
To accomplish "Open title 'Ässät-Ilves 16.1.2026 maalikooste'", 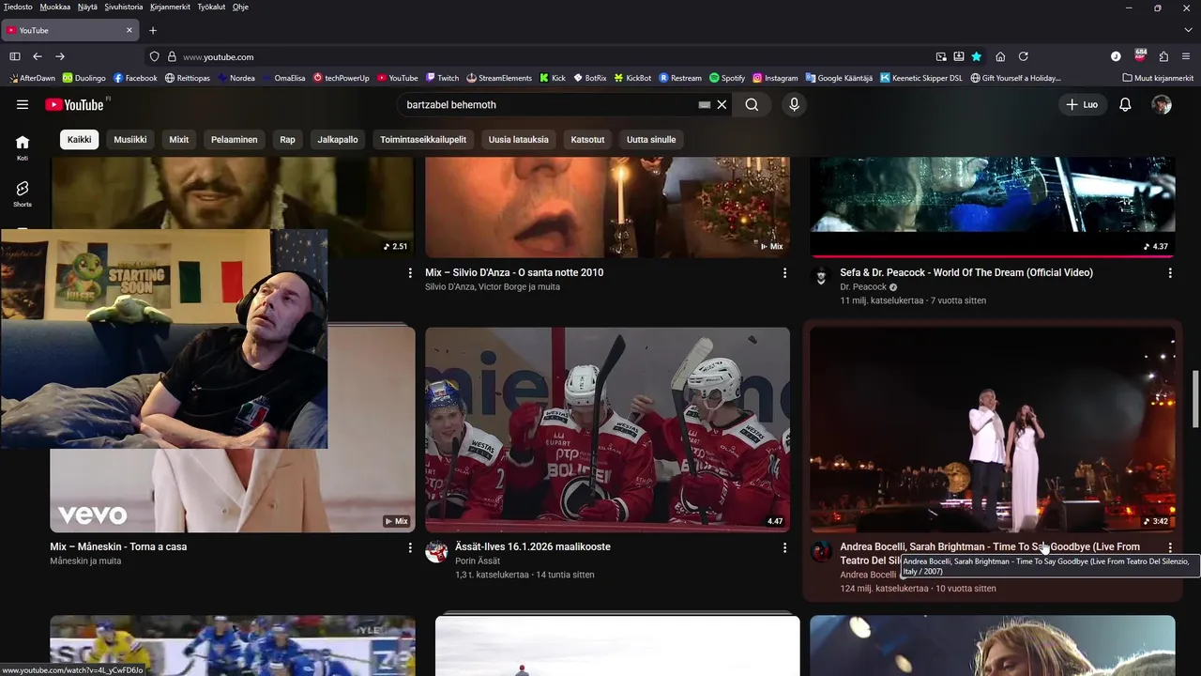I will click(x=533, y=546).
